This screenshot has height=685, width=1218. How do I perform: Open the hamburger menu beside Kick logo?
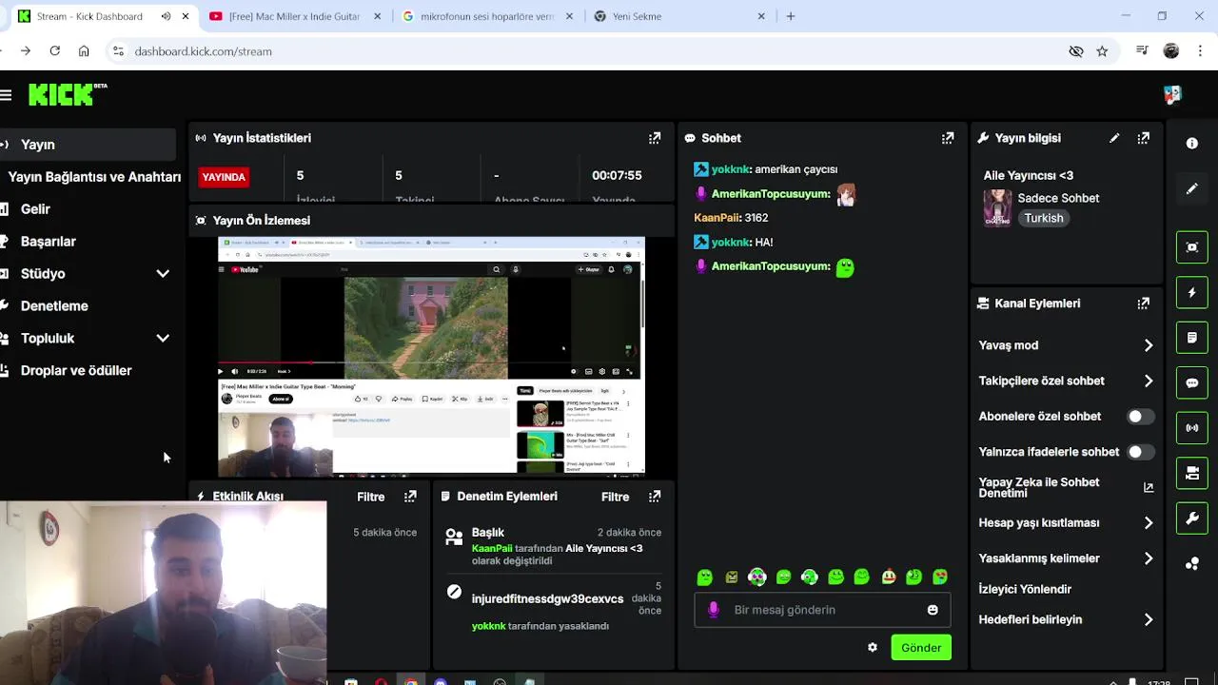click(6, 94)
